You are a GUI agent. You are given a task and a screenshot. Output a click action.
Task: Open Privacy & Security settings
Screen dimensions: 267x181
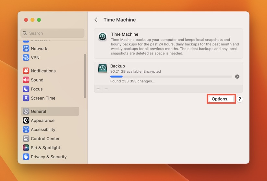point(49,157)
